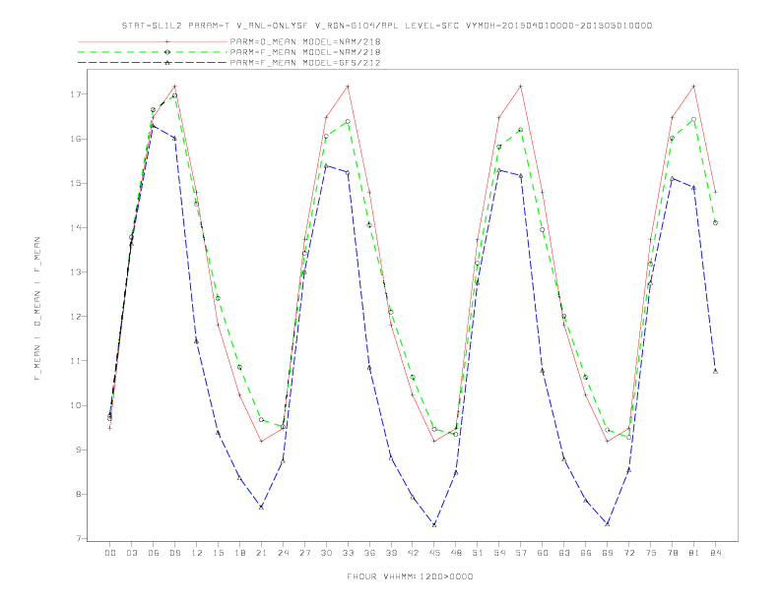780x602 pixels.
Task: Click x-axis tick label 54
Action: tap(499, 553)
